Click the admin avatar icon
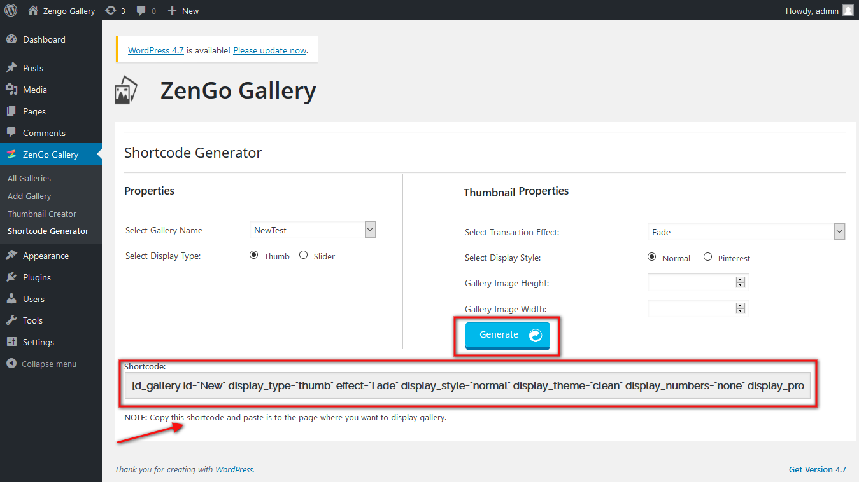 pyautogui.click(x=848, y=10)
